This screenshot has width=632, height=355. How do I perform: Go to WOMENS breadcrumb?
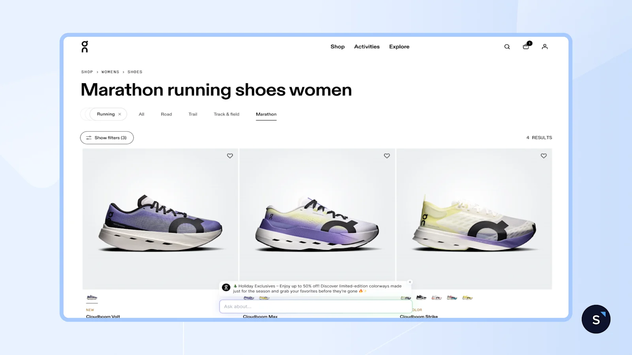[110, 72]
